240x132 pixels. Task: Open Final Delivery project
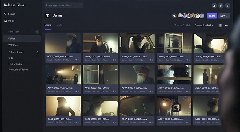pyautogui.click(x=15, y=64)
